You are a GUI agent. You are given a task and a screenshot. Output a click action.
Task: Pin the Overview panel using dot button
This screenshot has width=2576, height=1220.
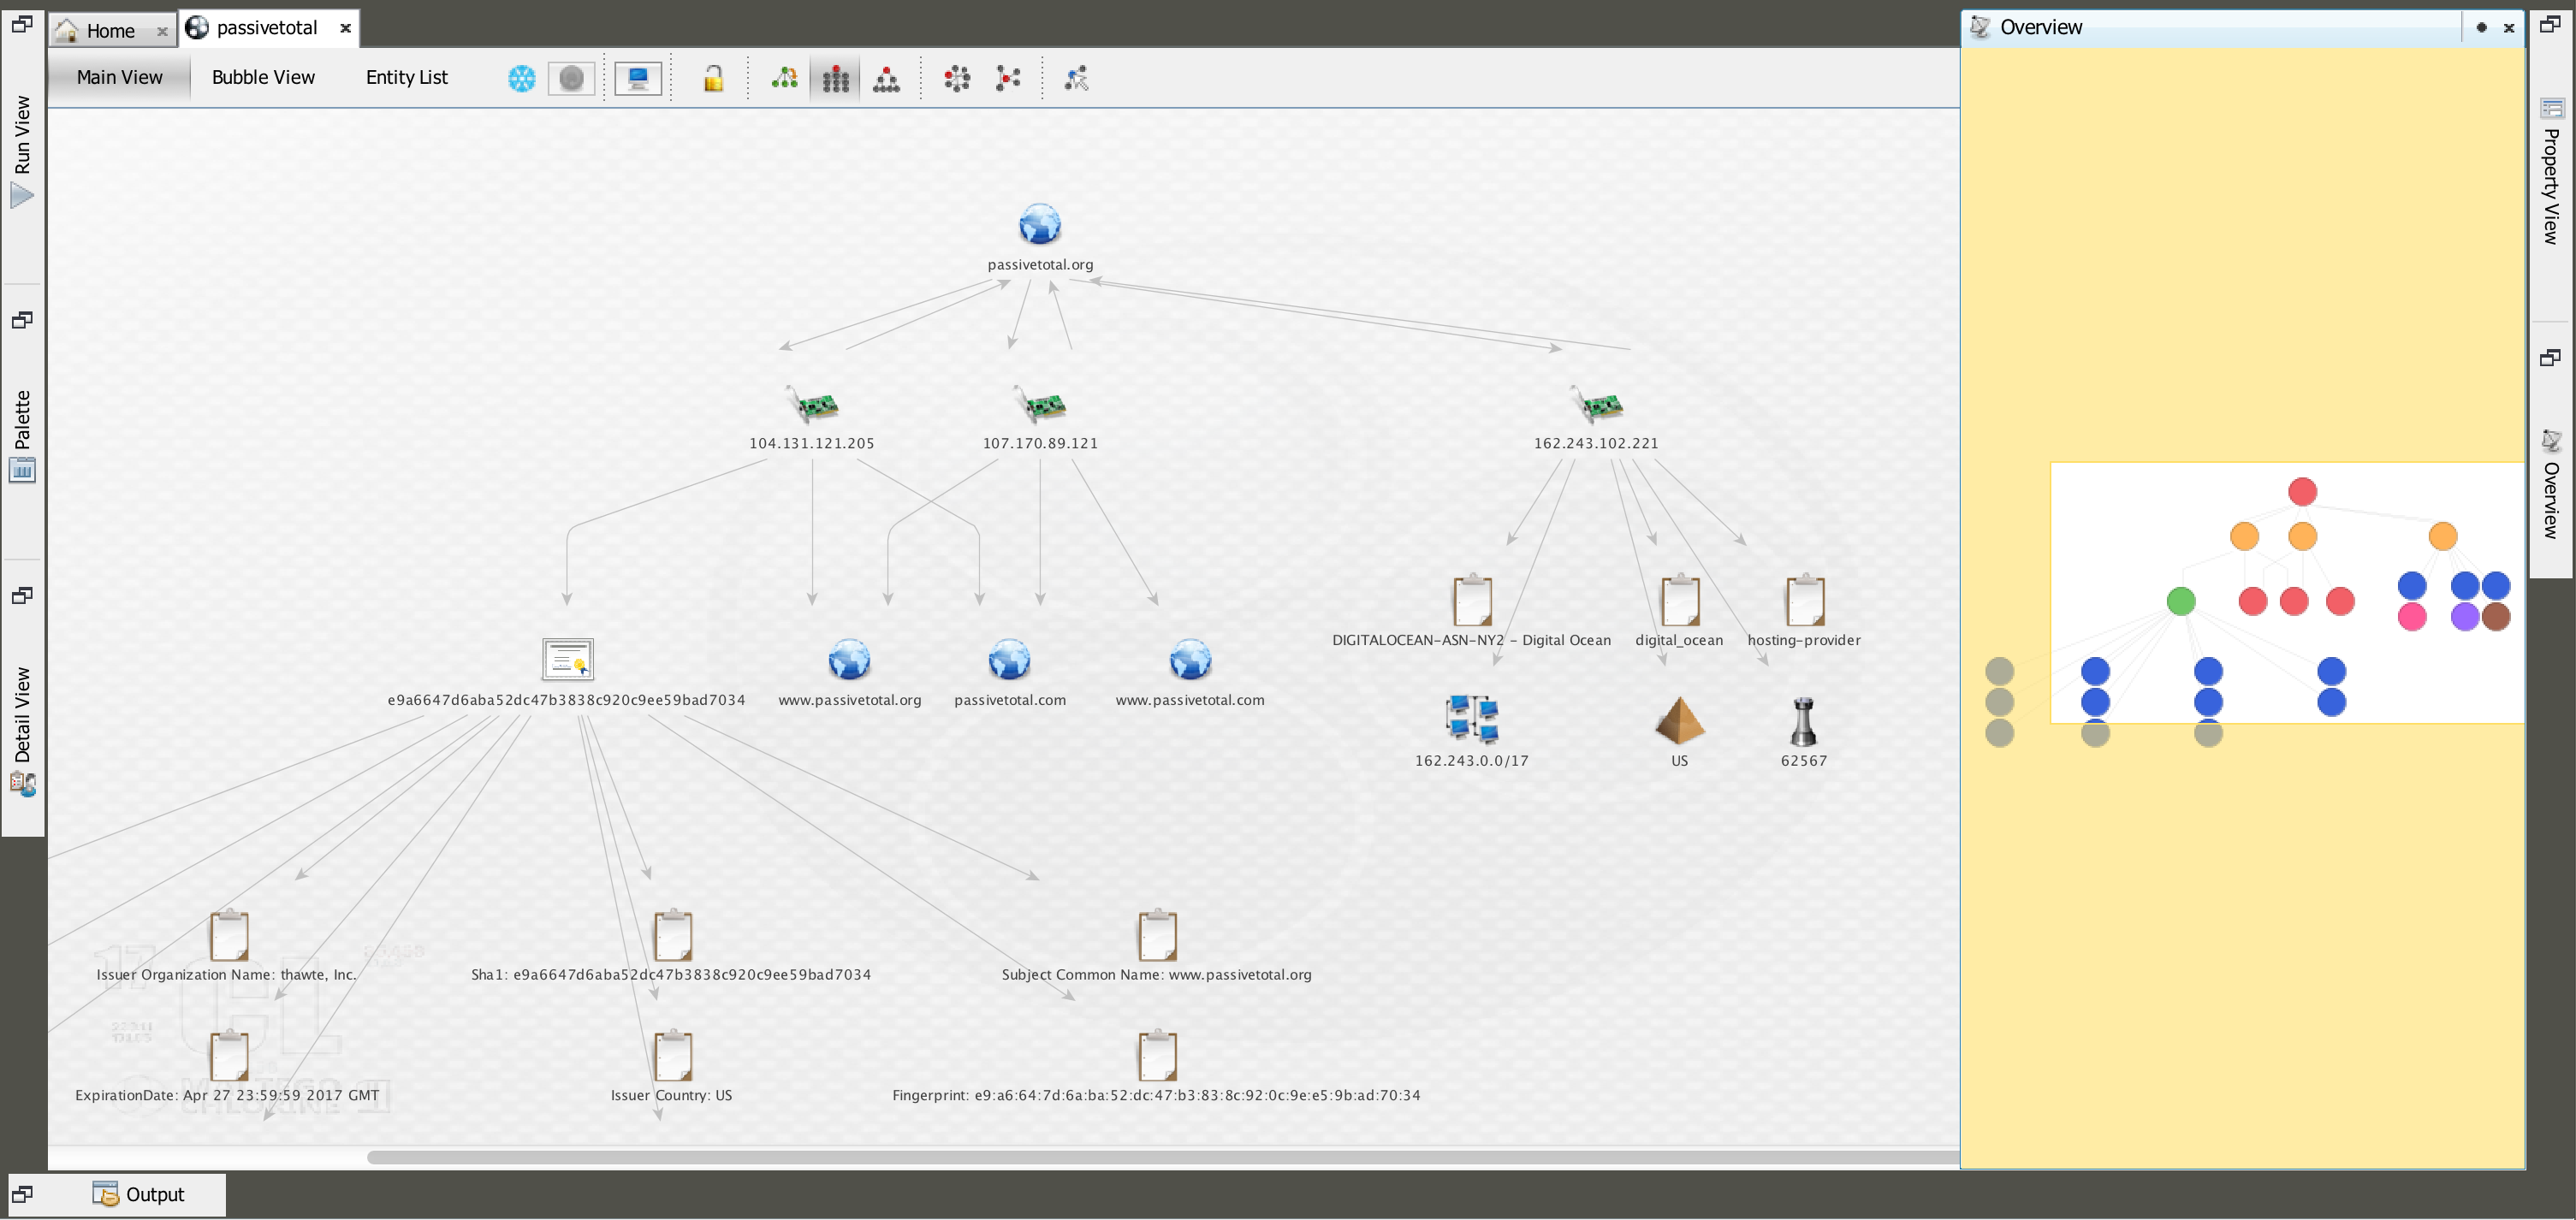(2481, 28)
